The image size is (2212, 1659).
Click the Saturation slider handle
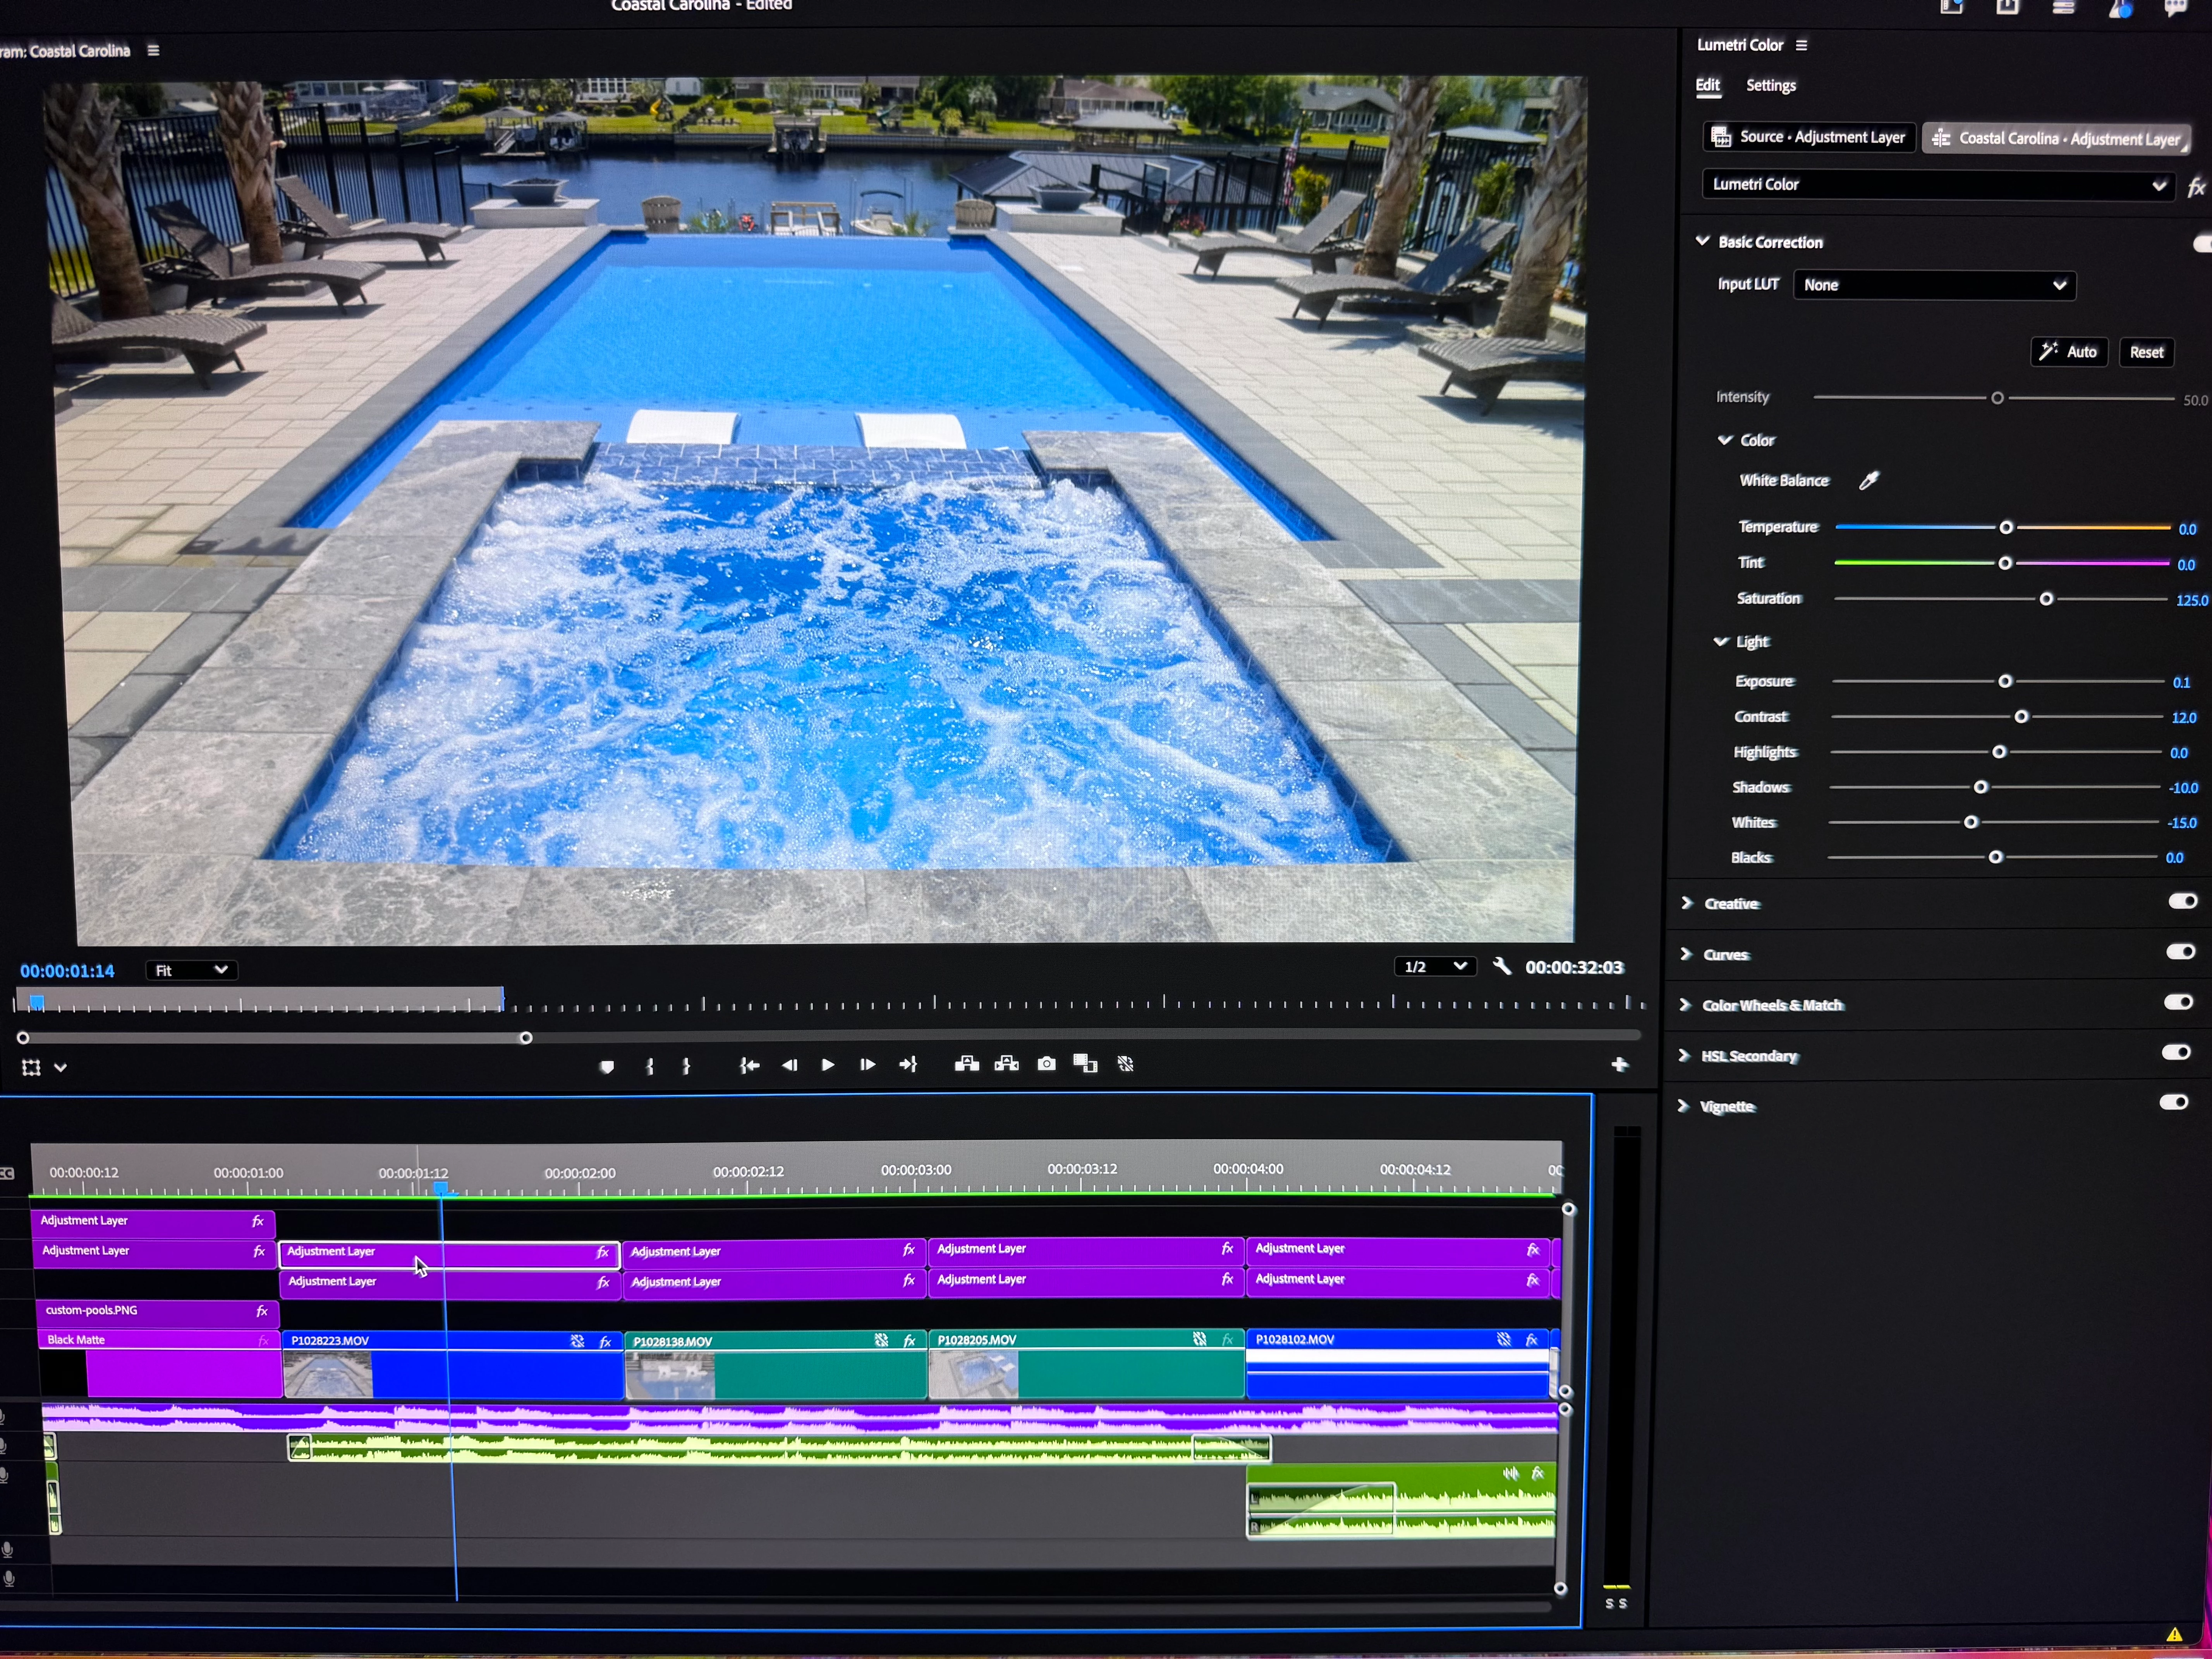coord(2046,599)
